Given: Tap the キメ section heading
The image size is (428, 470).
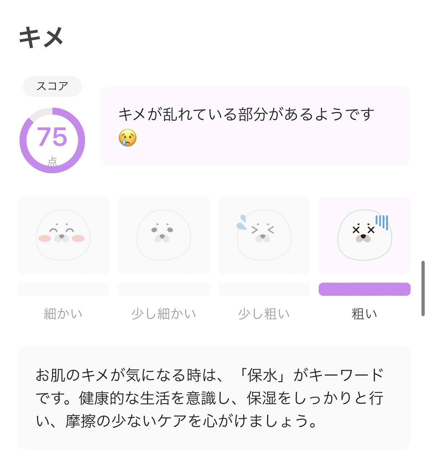Looking at the screenshot, I should point(41,37).
